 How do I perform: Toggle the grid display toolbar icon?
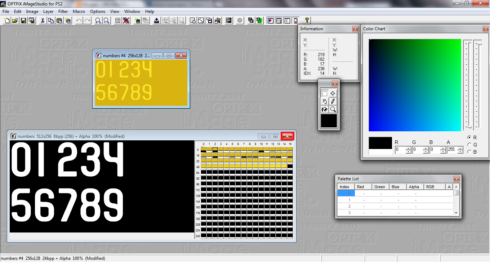tap(117, 21)
